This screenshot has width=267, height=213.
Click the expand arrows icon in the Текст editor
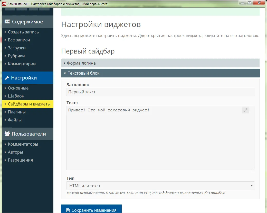(245, 110)
